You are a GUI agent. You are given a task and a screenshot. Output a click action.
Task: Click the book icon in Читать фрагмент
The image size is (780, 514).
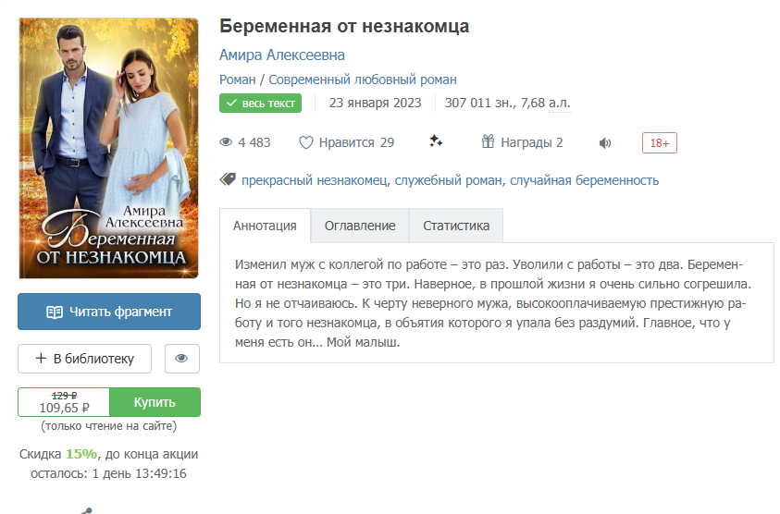[x=55, y=312]
